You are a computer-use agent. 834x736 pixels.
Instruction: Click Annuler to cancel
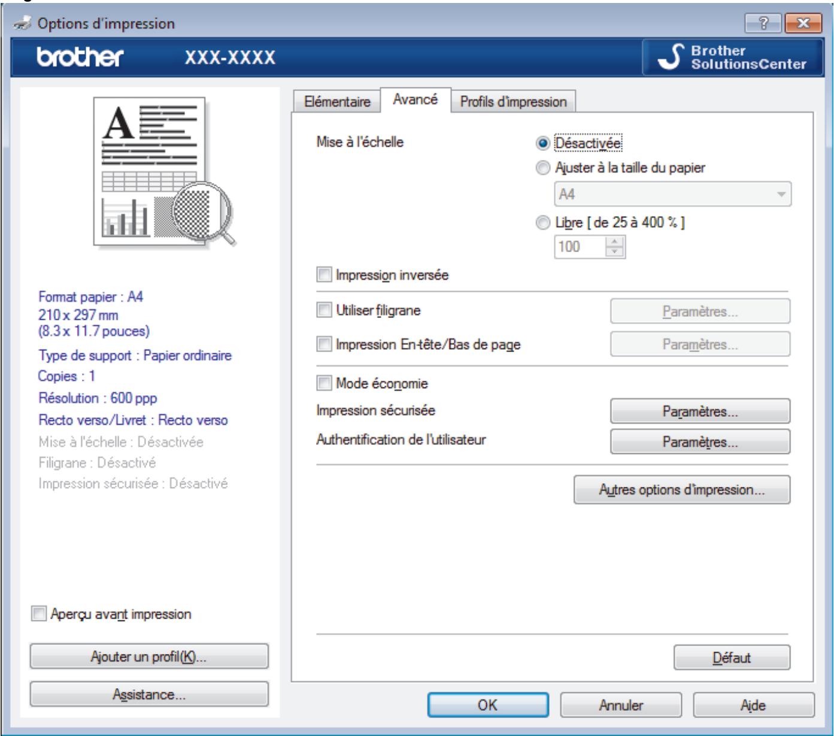coord(621,705)
